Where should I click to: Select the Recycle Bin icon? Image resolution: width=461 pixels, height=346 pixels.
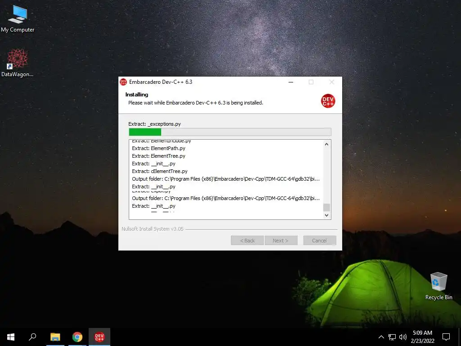[438, 286]
